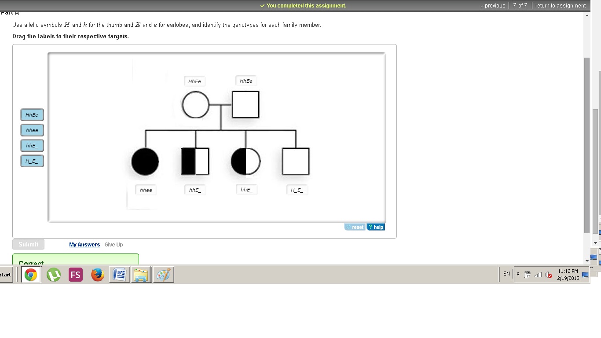601x338 pixels.
Task: Select the hhE_ label in the side bin
Action: coord(32,146)
